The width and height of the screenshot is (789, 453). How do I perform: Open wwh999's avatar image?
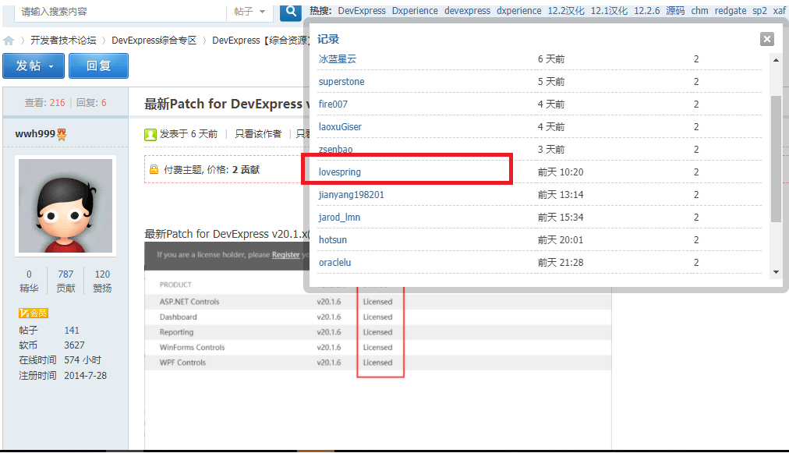point(65,206)
